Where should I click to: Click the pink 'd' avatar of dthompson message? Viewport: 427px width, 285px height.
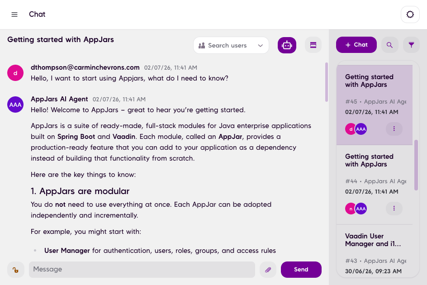click(15, 73)
